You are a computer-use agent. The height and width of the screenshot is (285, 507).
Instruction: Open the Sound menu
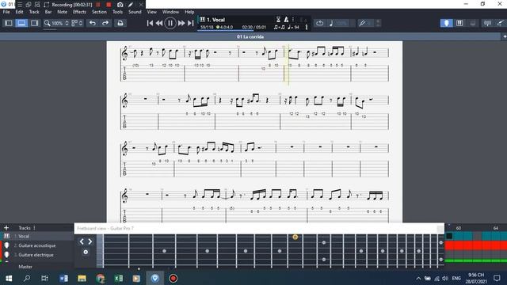(x=135, y=12)
